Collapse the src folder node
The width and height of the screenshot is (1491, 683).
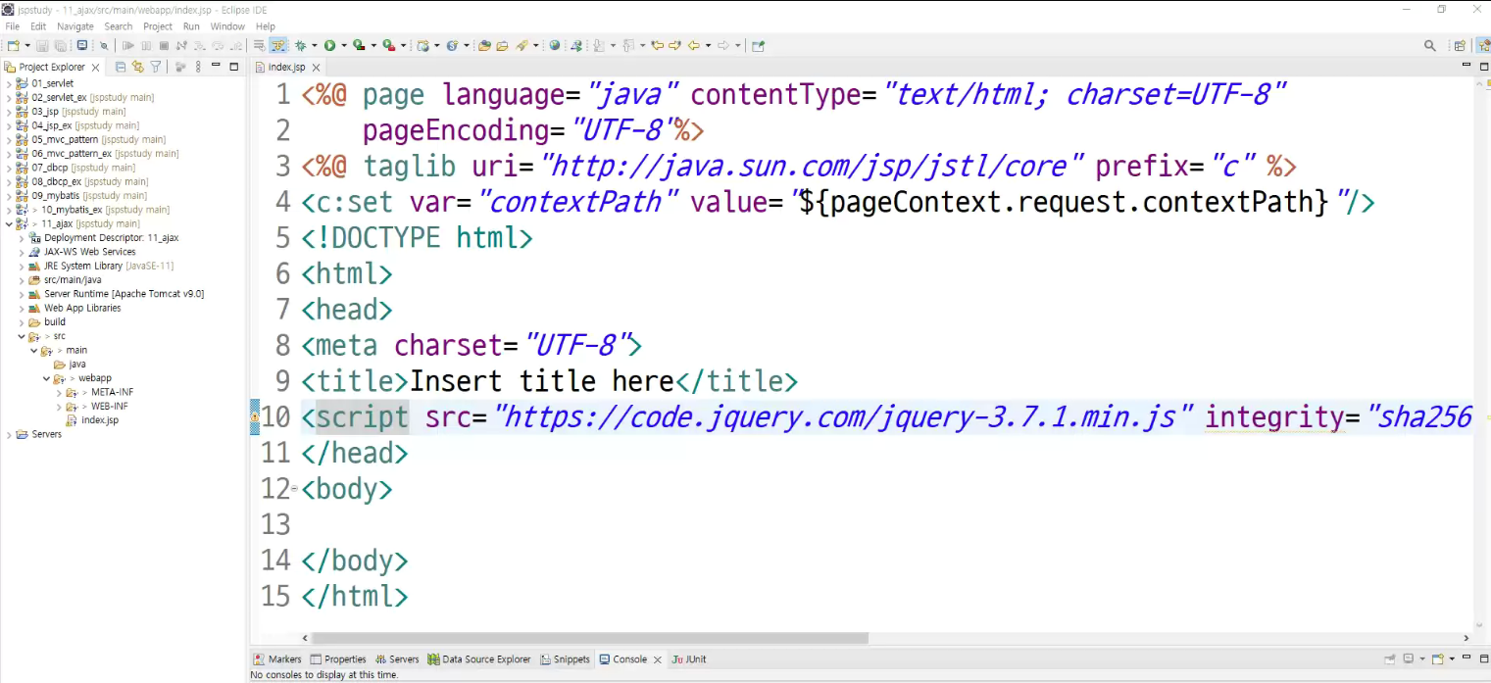click(x=22, y=336)
